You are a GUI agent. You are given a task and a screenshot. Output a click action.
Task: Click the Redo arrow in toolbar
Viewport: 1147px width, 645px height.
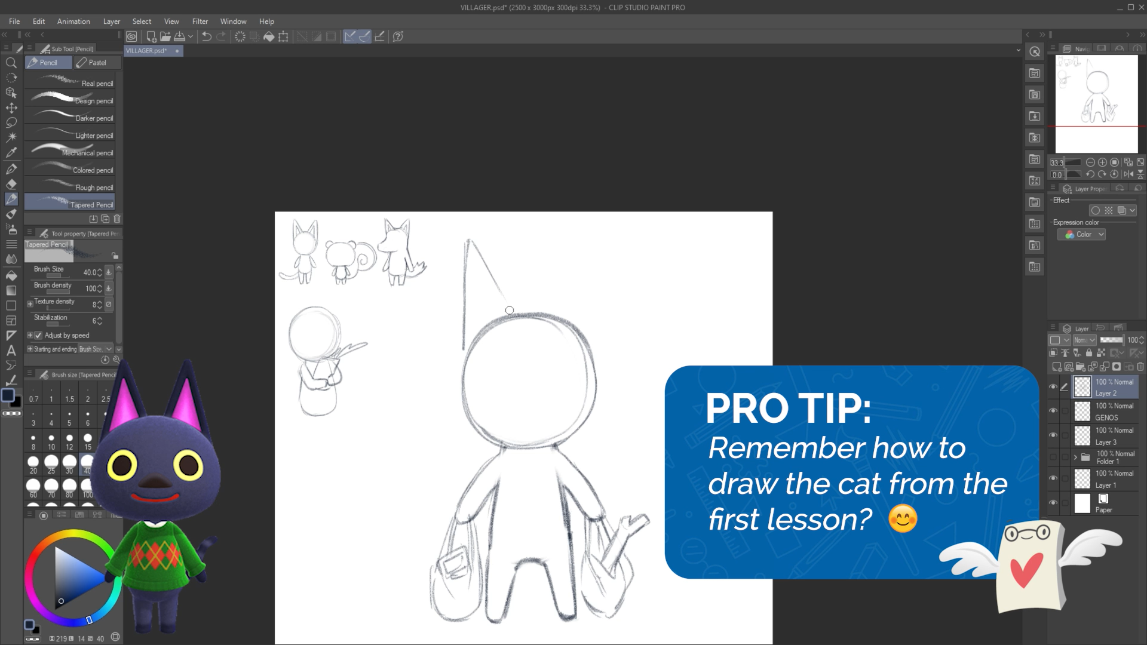click(x=221, y=36)
